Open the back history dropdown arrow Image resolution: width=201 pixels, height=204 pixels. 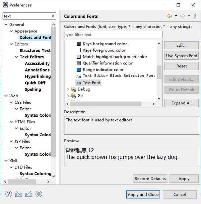pyautogui.click(x=176, y=16)
